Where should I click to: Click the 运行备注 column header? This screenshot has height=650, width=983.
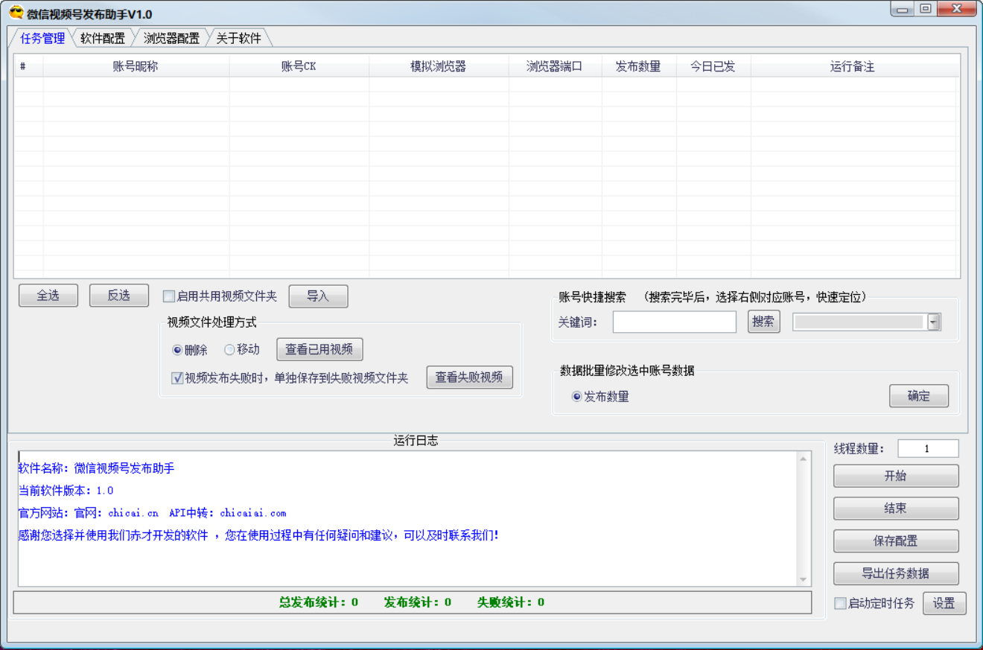pyautogui.click(x=853, y=66)
